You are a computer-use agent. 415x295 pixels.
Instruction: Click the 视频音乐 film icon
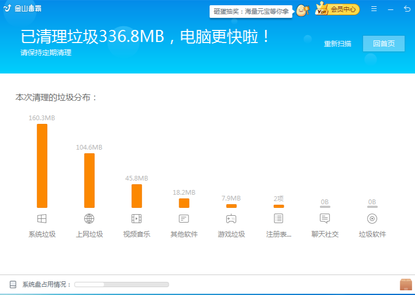[137, 219]
